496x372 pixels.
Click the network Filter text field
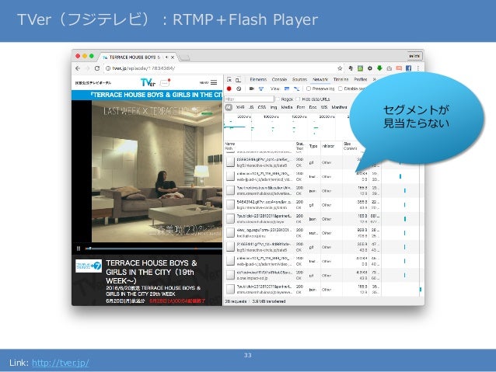click(250, 99)
